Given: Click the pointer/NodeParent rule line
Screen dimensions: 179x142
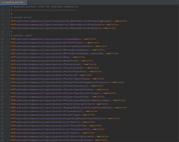Looking at the screenshot, I should pyautogui.click(x=52, y=61).
